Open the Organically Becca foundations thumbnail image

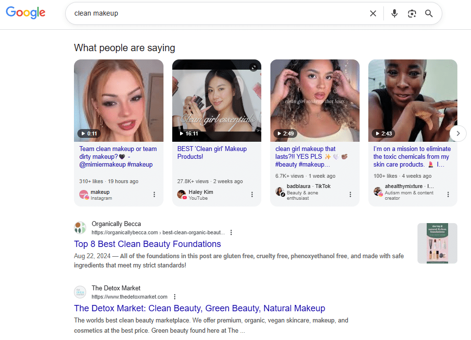pyautogui.click(x=437, y=243)
